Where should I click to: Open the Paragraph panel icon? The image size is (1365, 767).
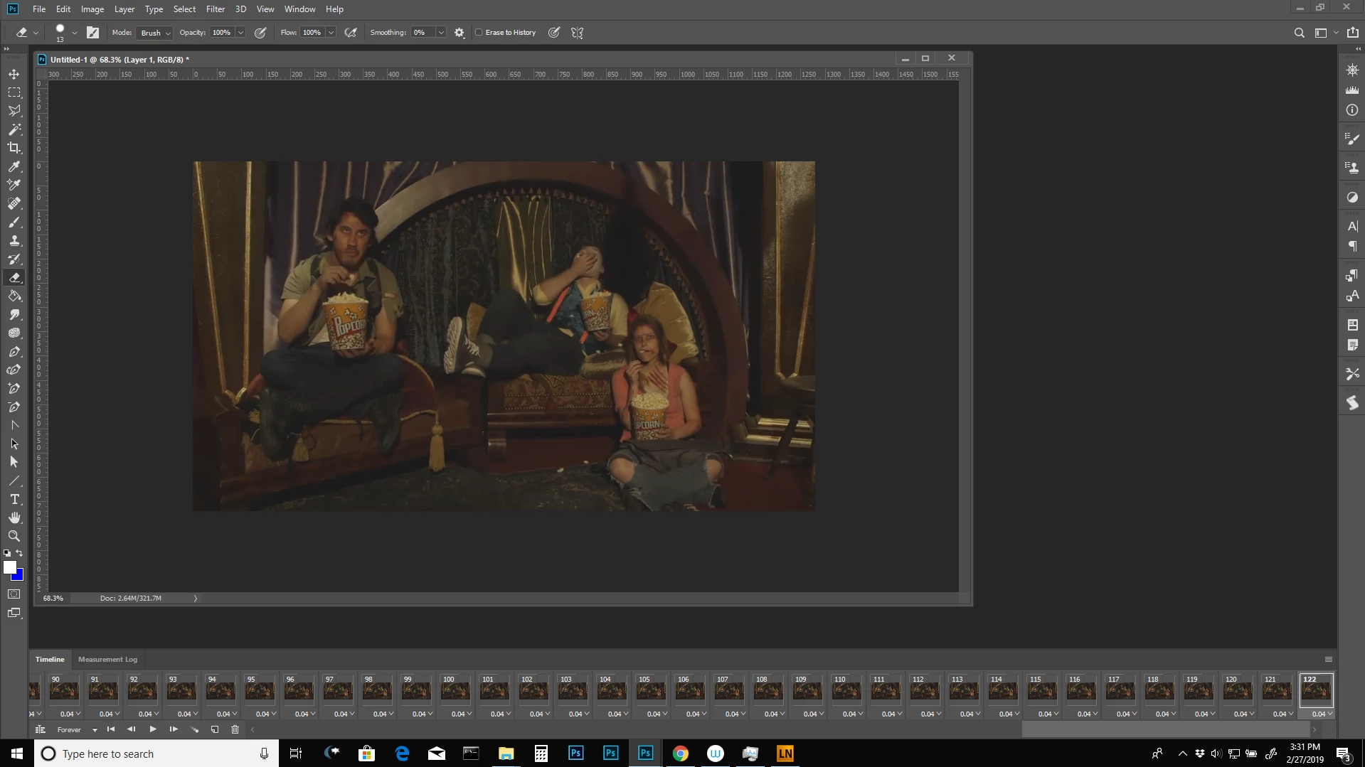click(x=1352, y=246)
